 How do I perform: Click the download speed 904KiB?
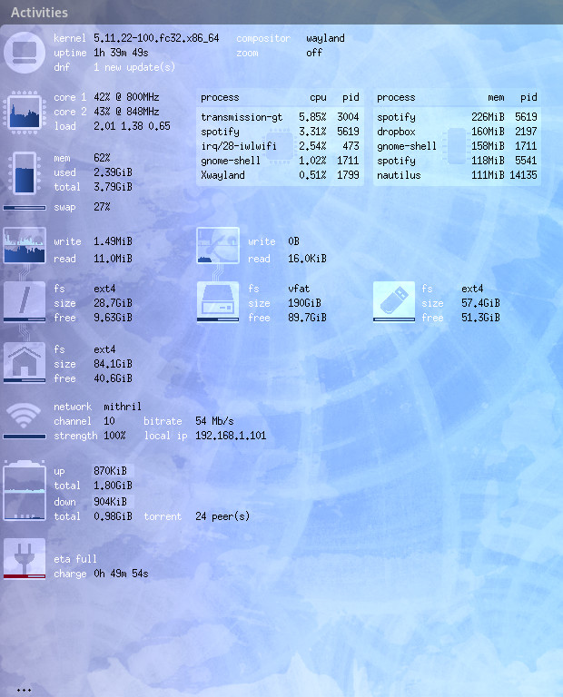[110, 502]
